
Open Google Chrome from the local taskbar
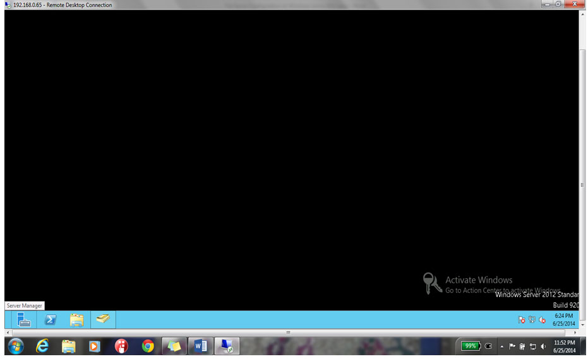(148, 346)
